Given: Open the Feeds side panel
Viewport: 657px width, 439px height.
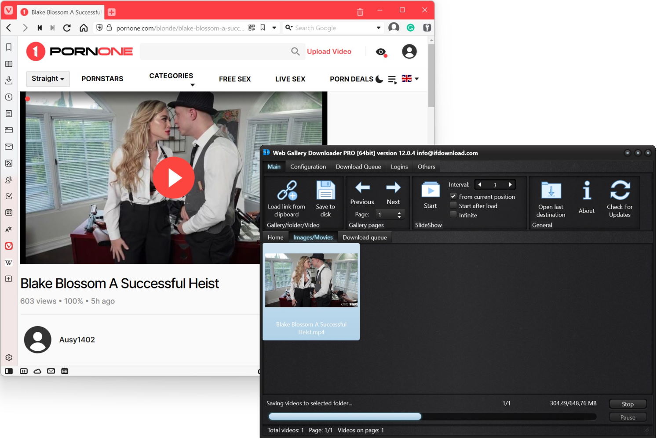Looking at the screenshot, I should click(x=8, y=163).
